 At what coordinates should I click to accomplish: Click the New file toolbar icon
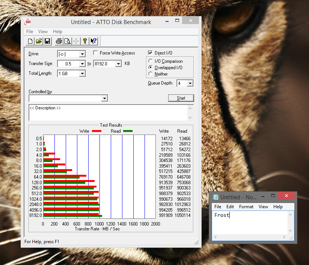pyautogui.click(x=31, y=41)
